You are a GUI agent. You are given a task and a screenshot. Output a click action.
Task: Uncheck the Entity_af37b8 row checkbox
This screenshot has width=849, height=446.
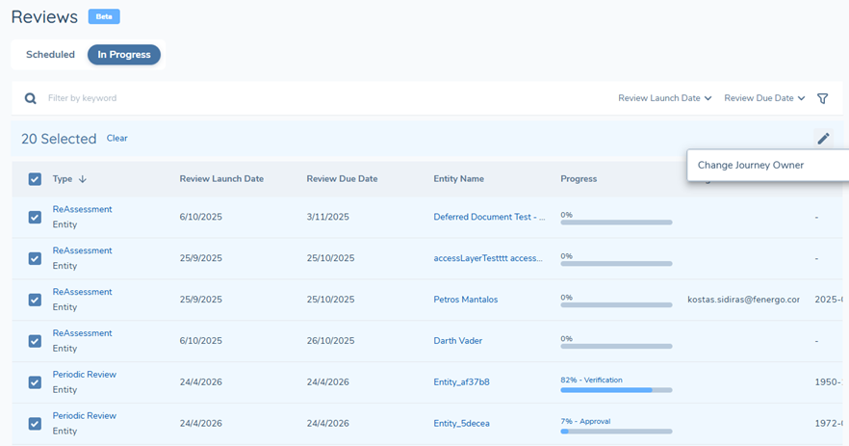pos(35,382)
